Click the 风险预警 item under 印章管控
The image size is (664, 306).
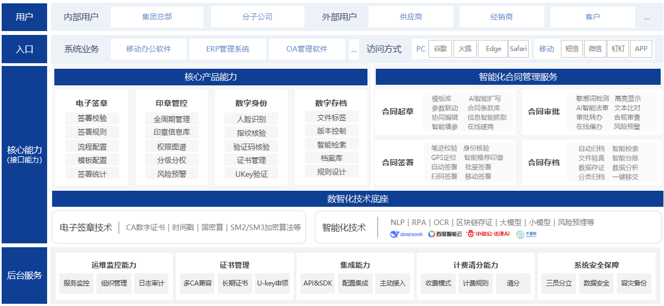pyautogui.click(x=171, y=174)
